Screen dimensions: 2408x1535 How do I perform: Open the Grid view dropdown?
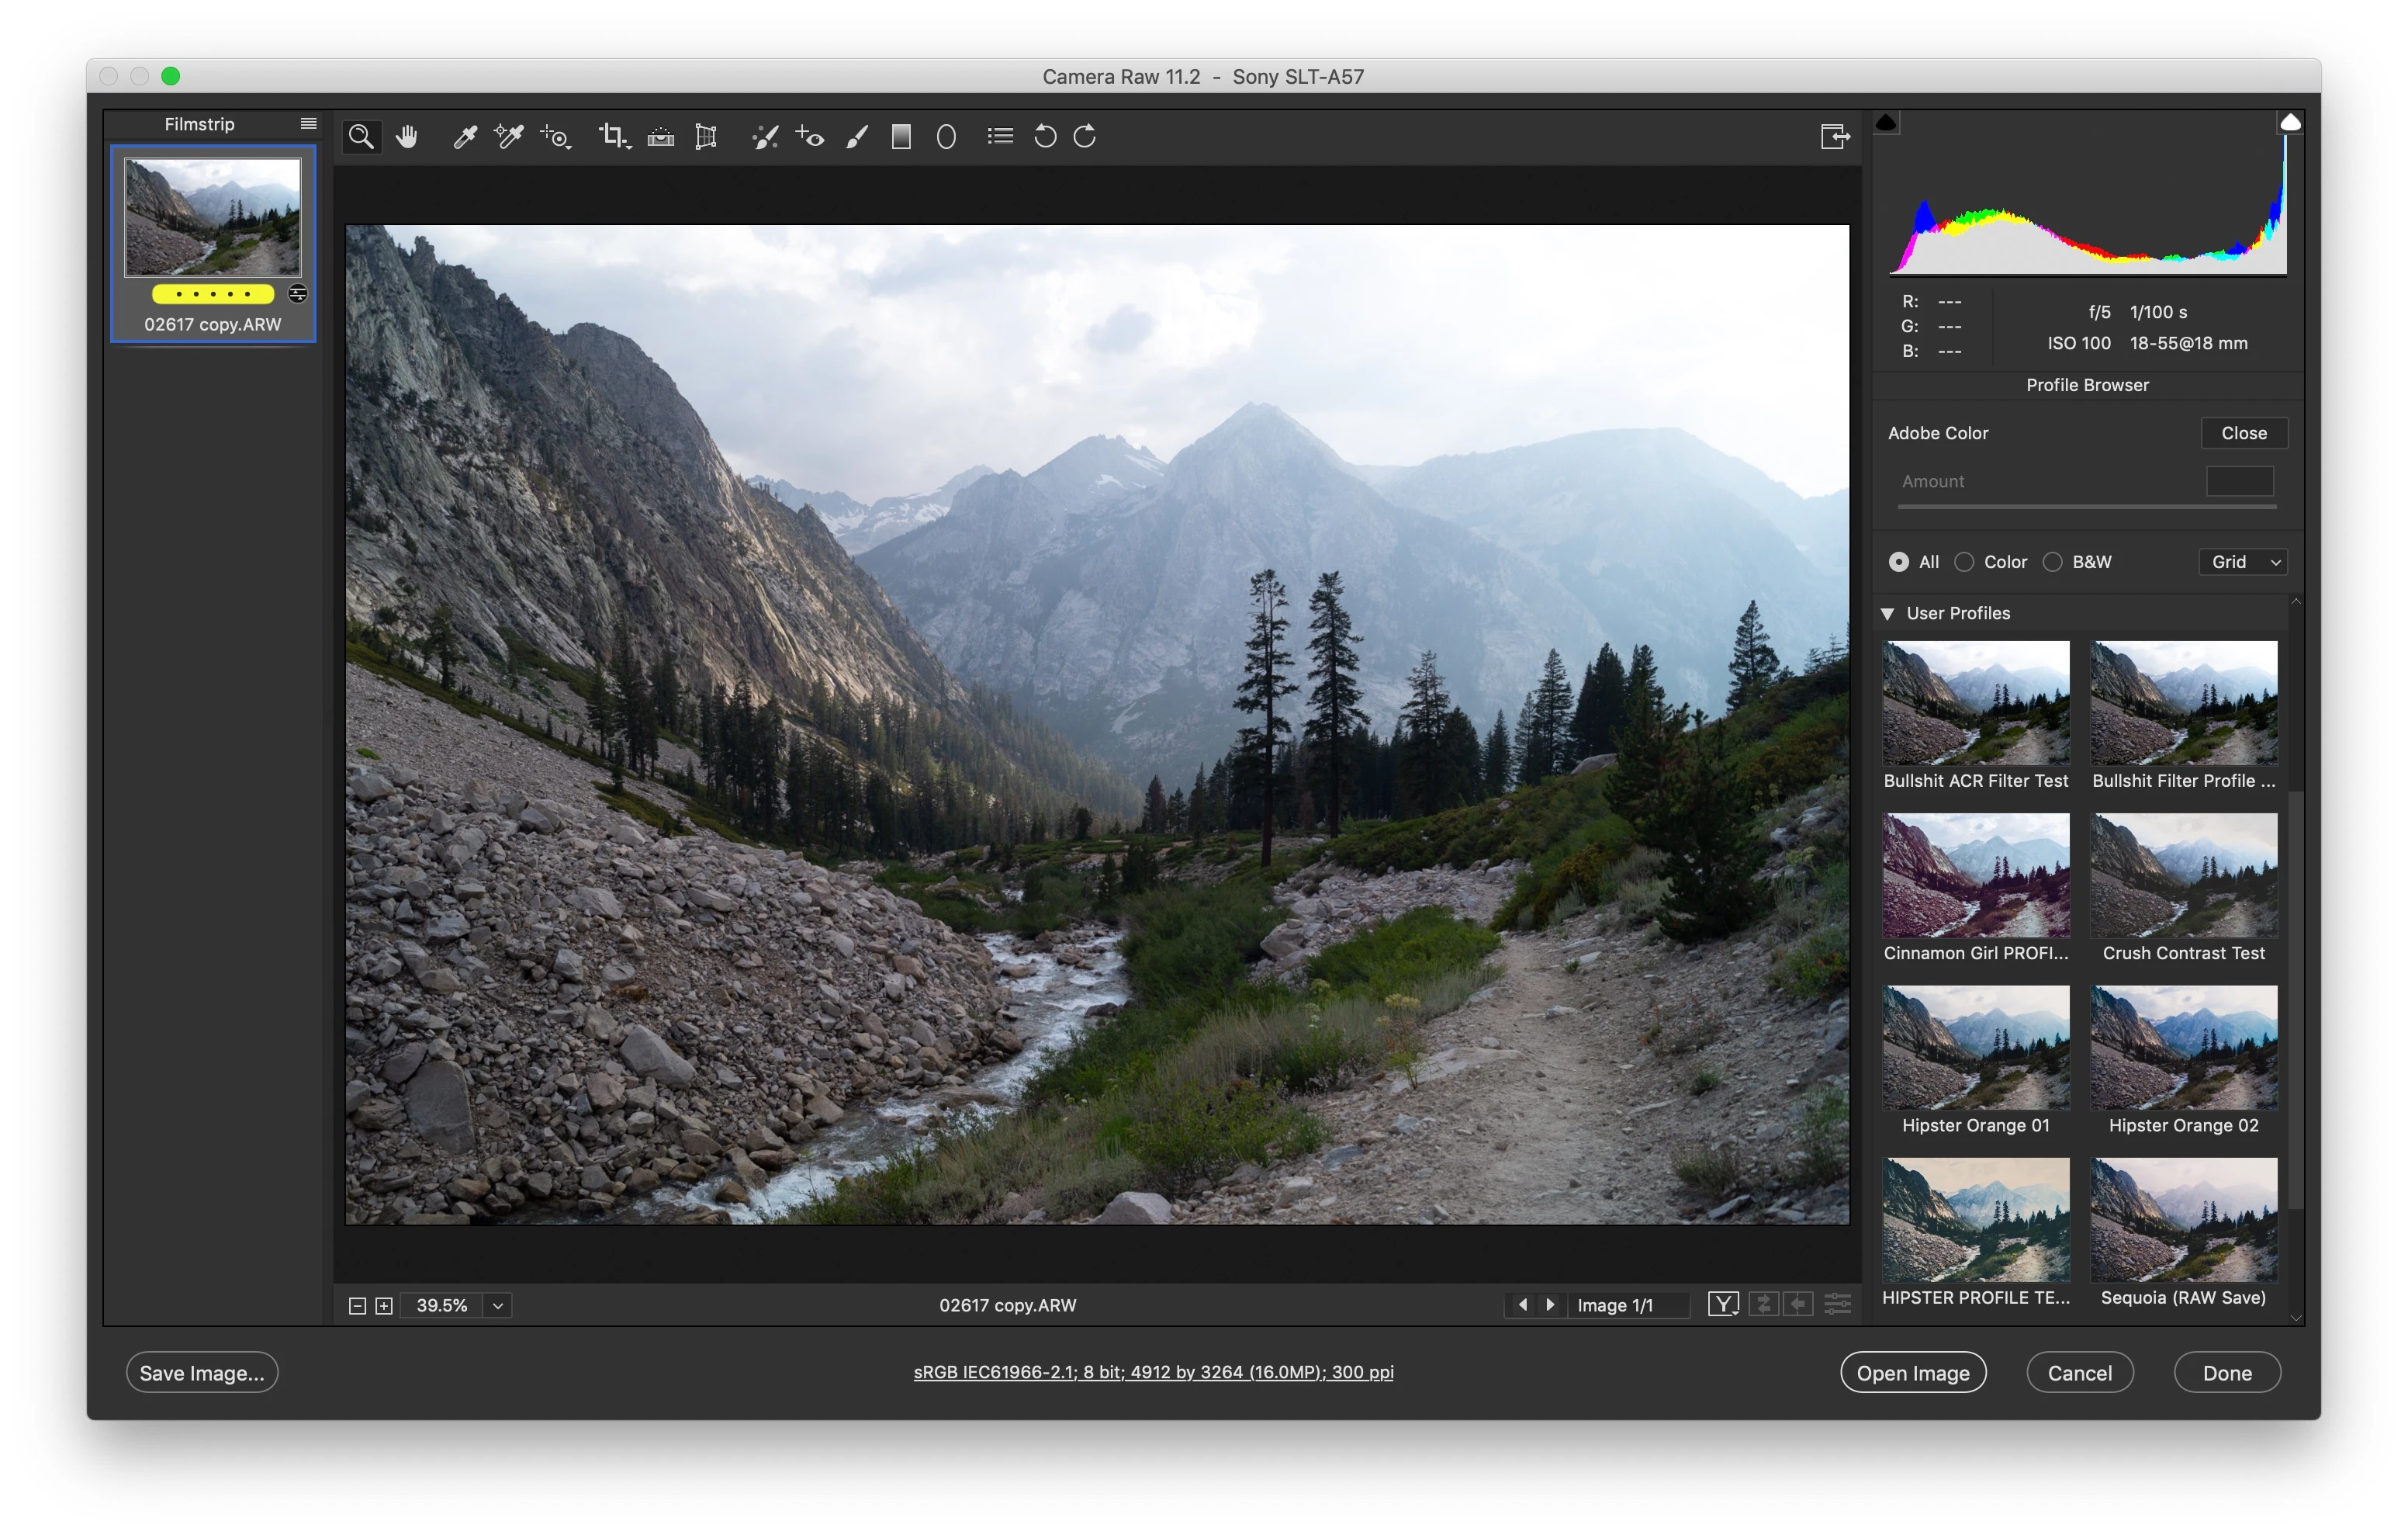[x=2243, y=563]
